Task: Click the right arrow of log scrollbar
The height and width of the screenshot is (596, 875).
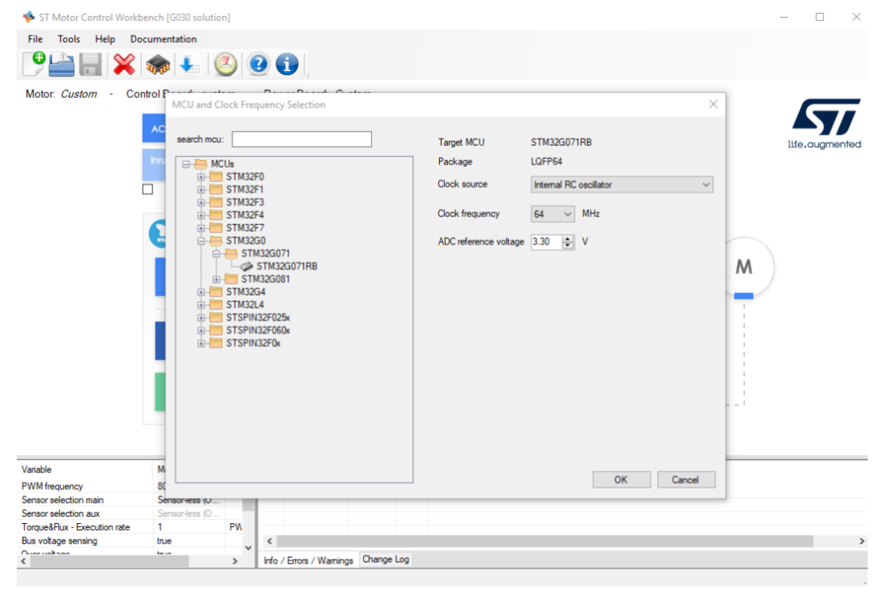Action: pyautogui.click(x=861, y=542)
